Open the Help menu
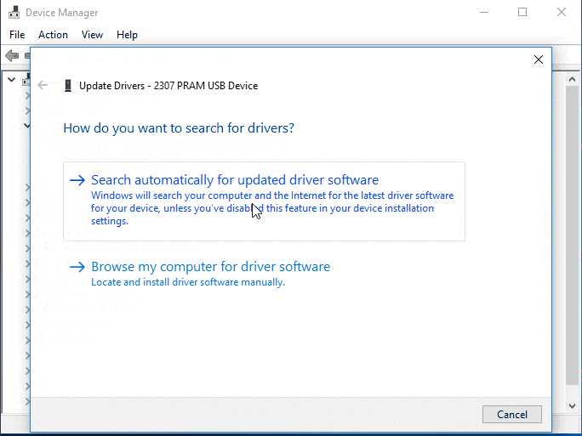582x436 pixels. pos(127,35)
